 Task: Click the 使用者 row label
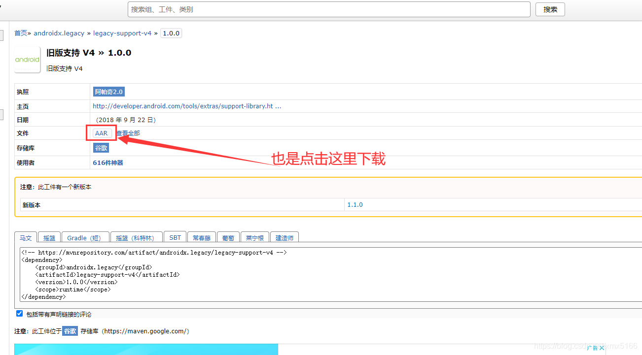click(26, 162)
